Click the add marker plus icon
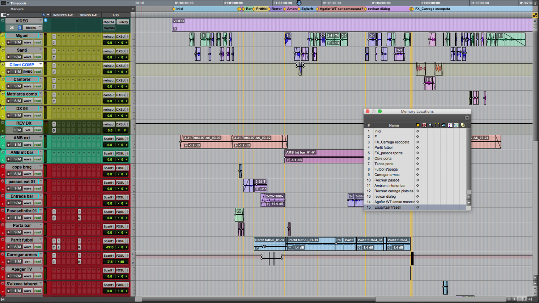The width and height of the screenshot is (539, 303). pos(133,9)
